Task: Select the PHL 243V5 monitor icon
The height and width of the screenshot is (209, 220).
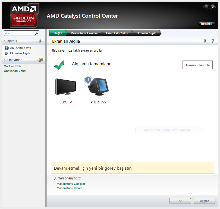Action: coord(99,87)
